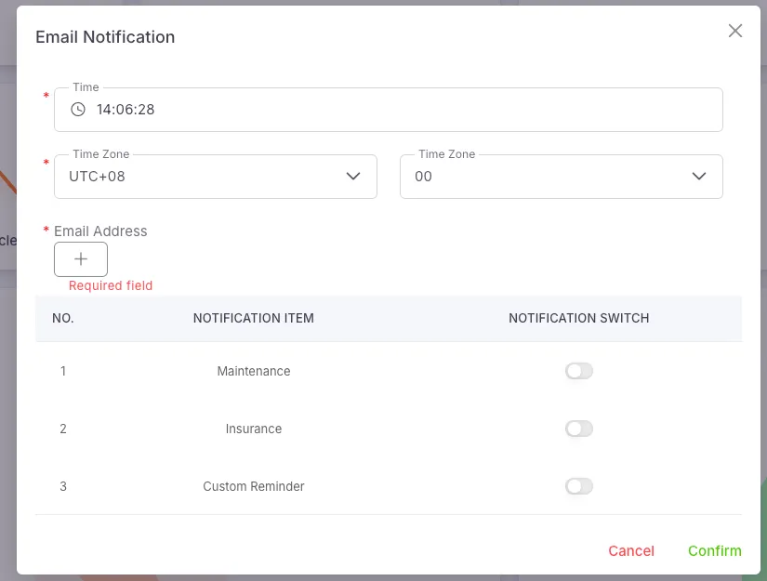Select the Insurance row label
Screen dimensions: 767x581
pyautogui.click(x=254, y=429)
